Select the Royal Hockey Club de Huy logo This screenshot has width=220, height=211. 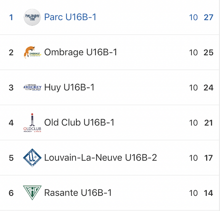32,87
